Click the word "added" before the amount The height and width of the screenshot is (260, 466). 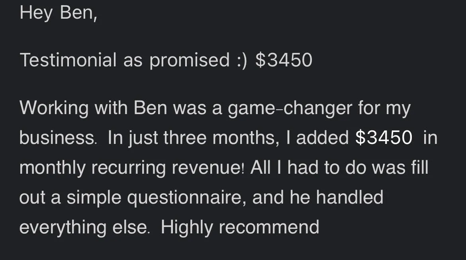(x=322, y=138)
